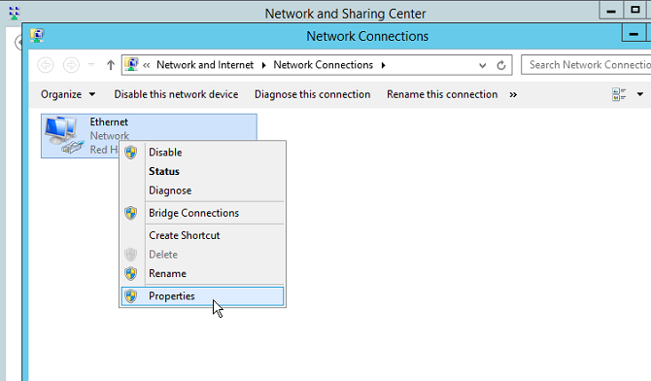Open recent locations dropdown arrow

pos(91,65)
